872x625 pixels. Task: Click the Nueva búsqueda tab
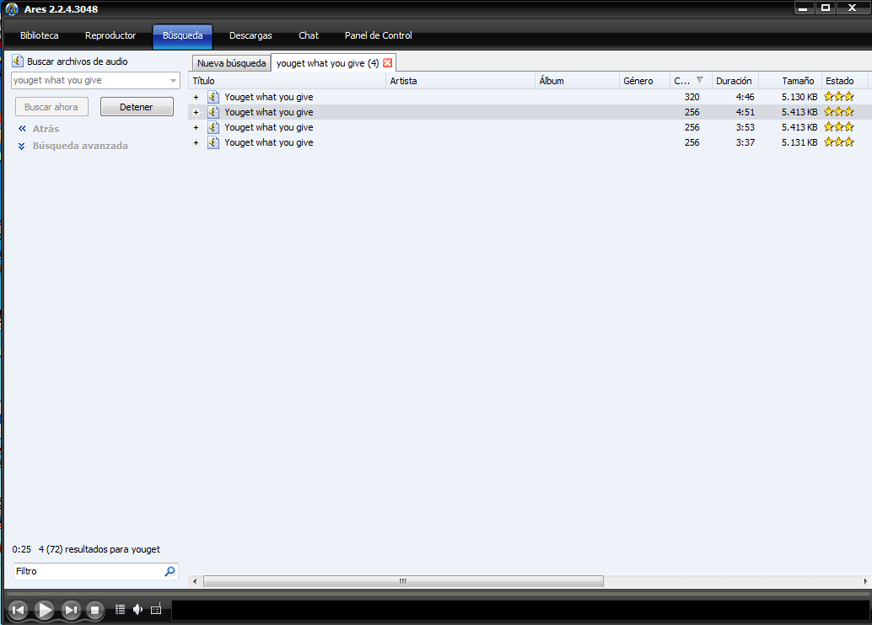231,63
